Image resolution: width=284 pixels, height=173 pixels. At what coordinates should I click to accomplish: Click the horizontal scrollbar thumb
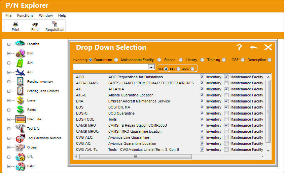coord(136,157)
